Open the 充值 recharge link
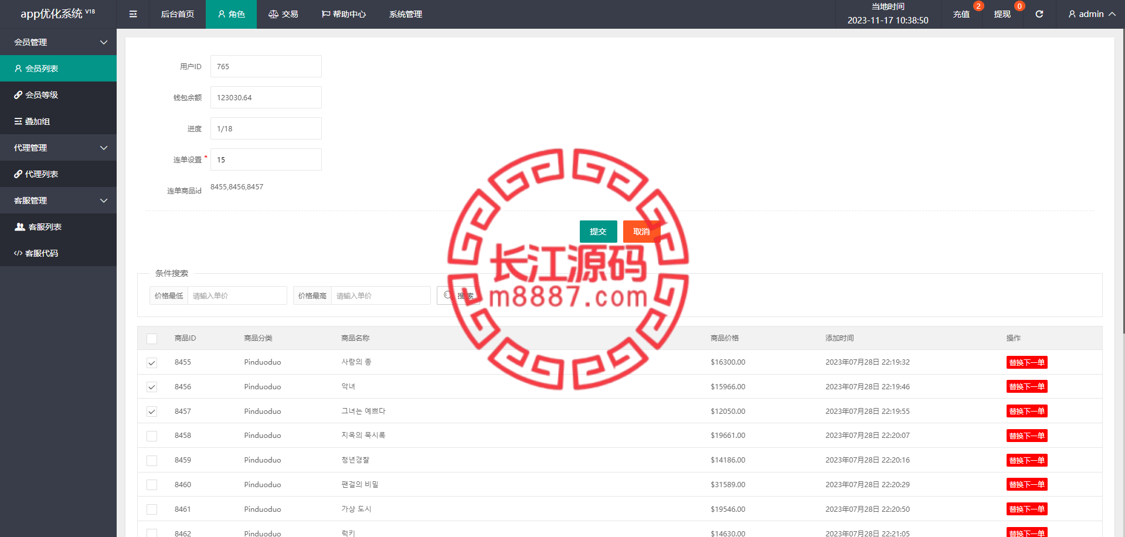 click(961, 14)
